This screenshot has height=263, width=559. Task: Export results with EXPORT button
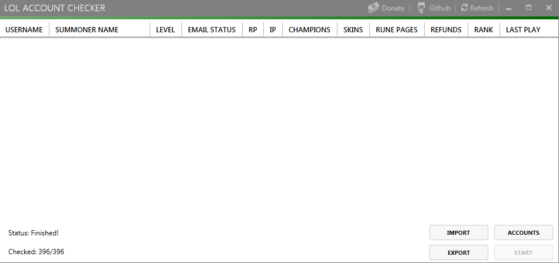[458, 252]
